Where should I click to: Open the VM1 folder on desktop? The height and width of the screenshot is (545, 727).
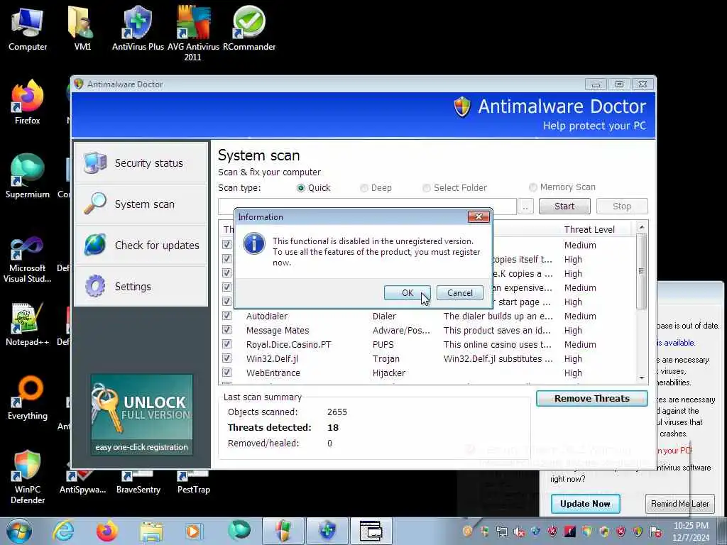pos(82,28)
